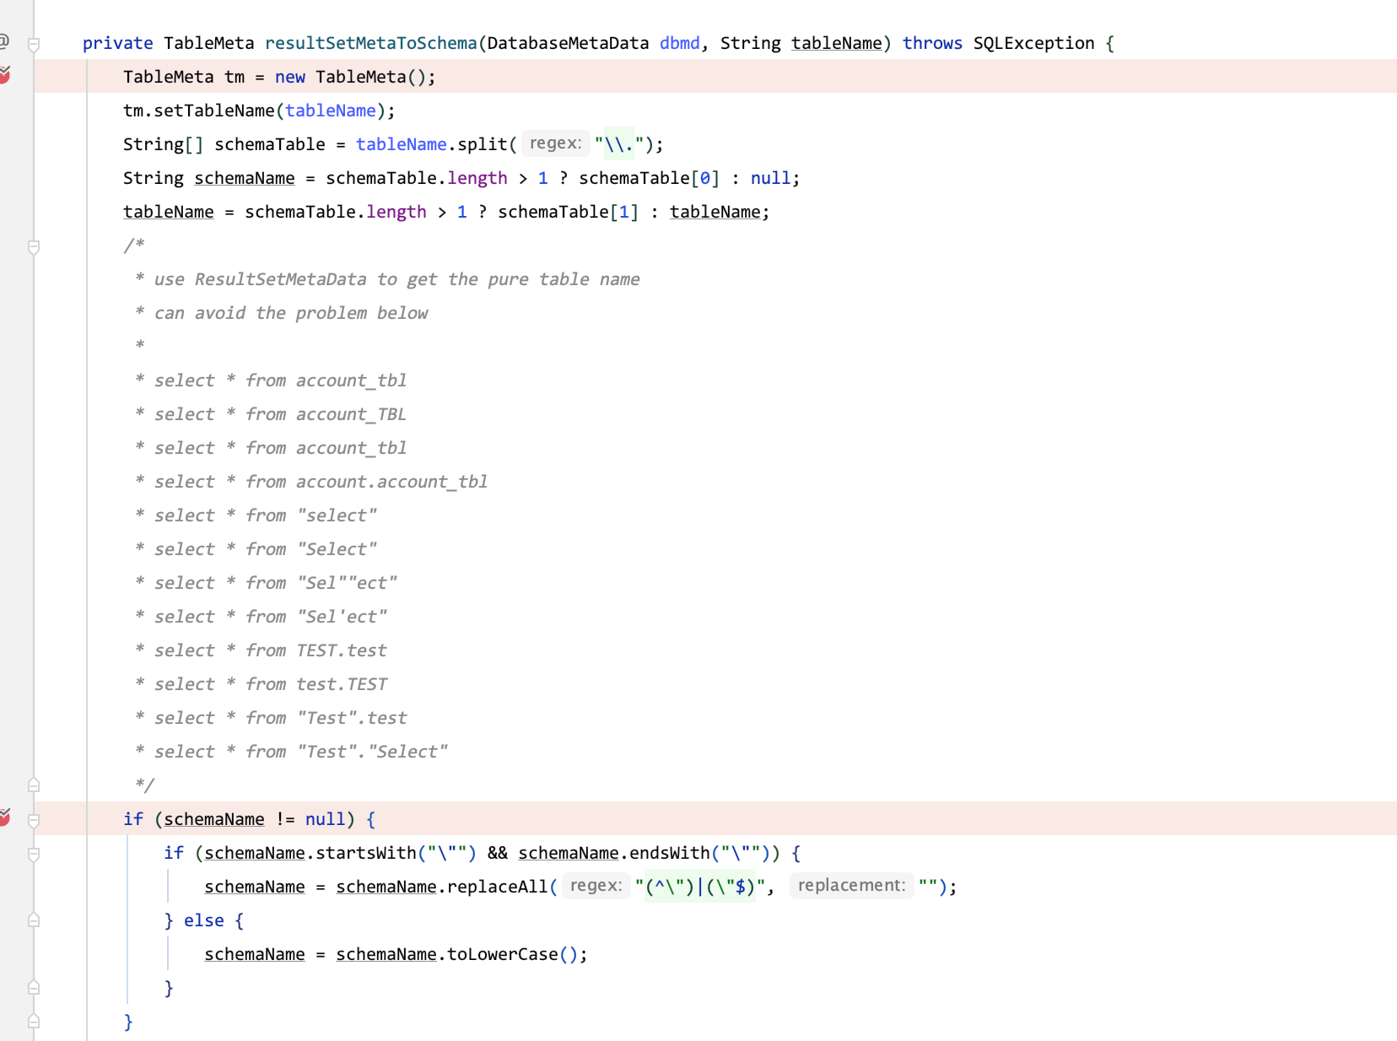
Task: Click the comment 'select * from "select"'
Action: 265,515
